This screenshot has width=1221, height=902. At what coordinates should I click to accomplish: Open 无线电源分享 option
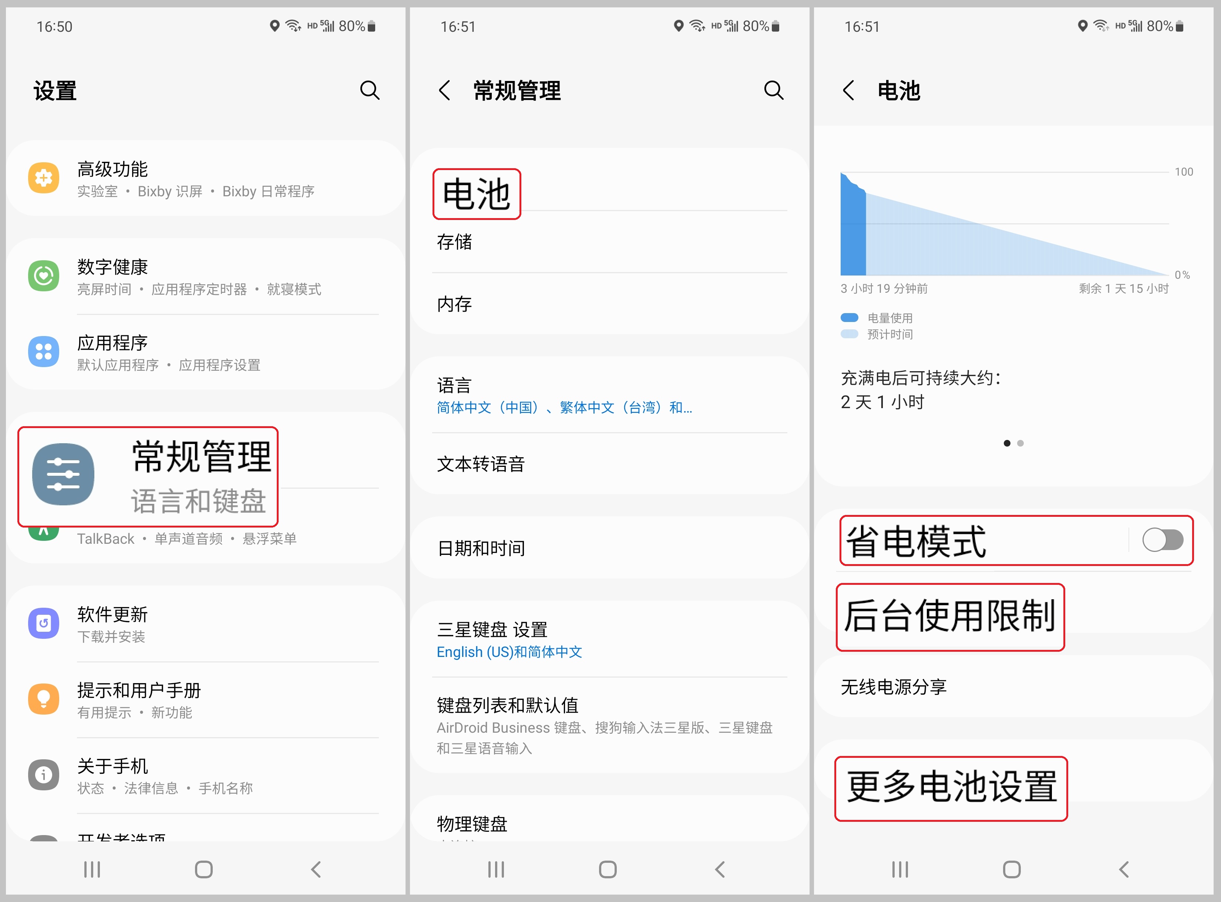[x=1013, y=686]
